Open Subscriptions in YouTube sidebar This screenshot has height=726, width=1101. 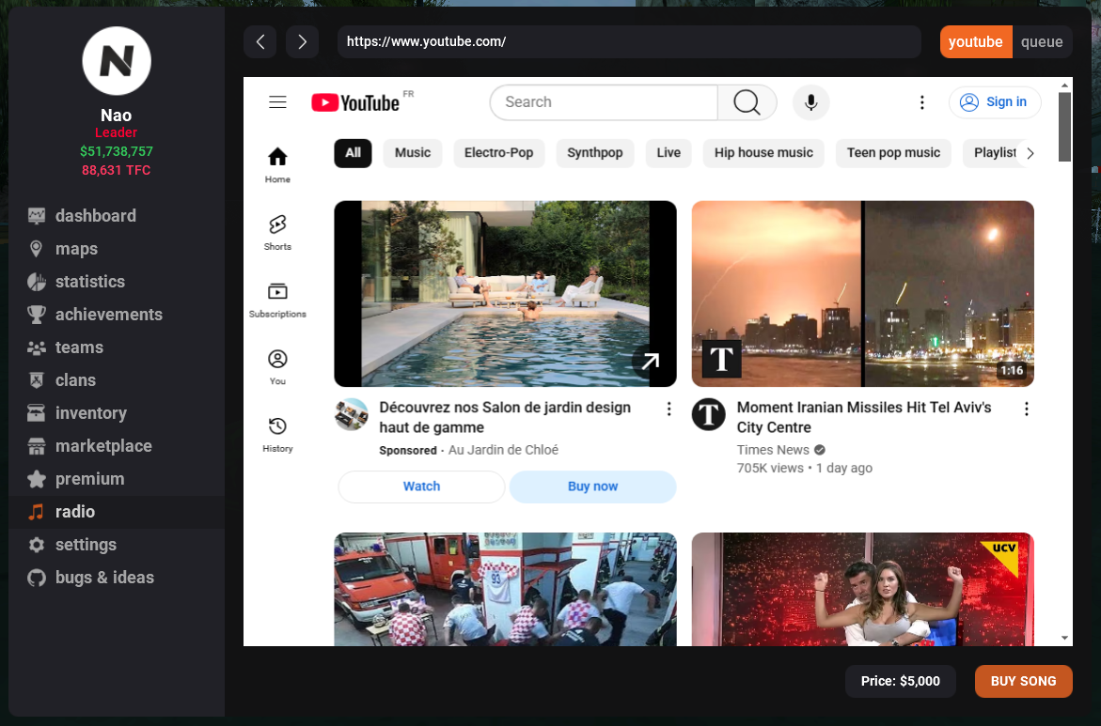click(x=277, y=300)
